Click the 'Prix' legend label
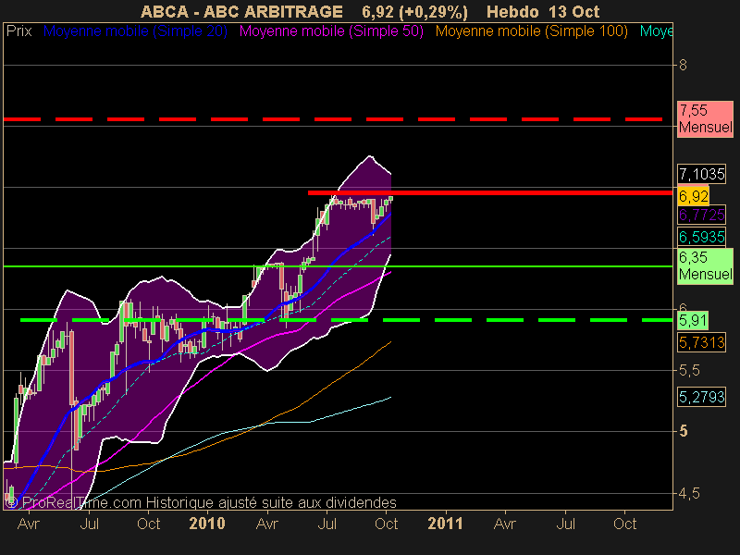 pos(18,31)
